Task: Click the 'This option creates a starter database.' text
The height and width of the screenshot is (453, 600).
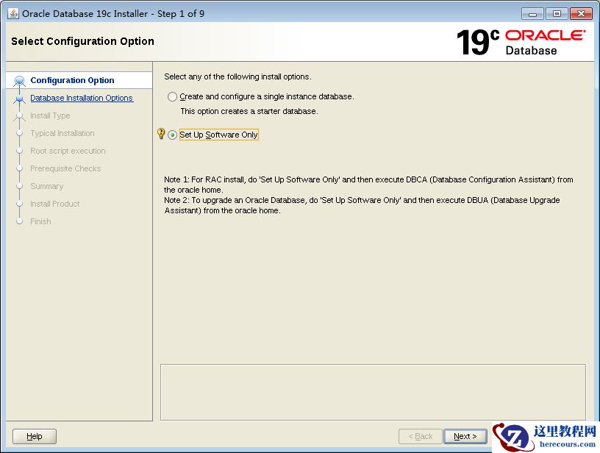Action: coord(249,111)
